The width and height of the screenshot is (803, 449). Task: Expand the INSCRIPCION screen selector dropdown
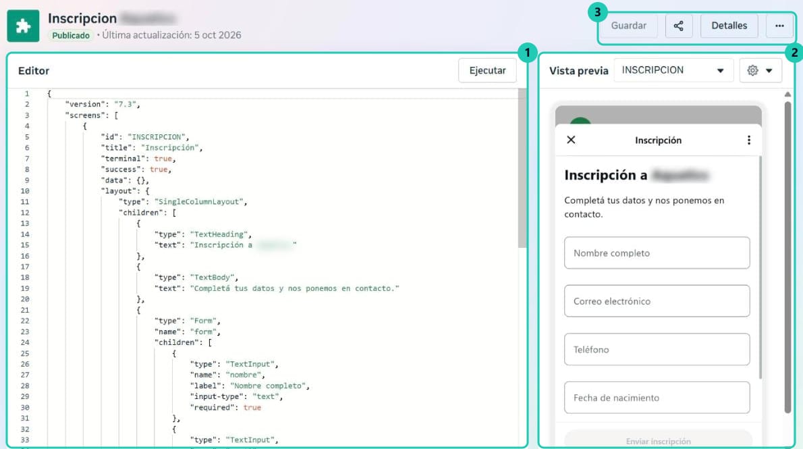click(673, 70)
